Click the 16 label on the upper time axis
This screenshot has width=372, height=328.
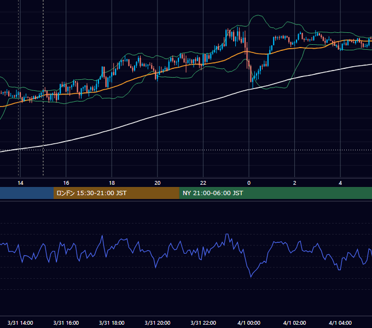(66, 183)
